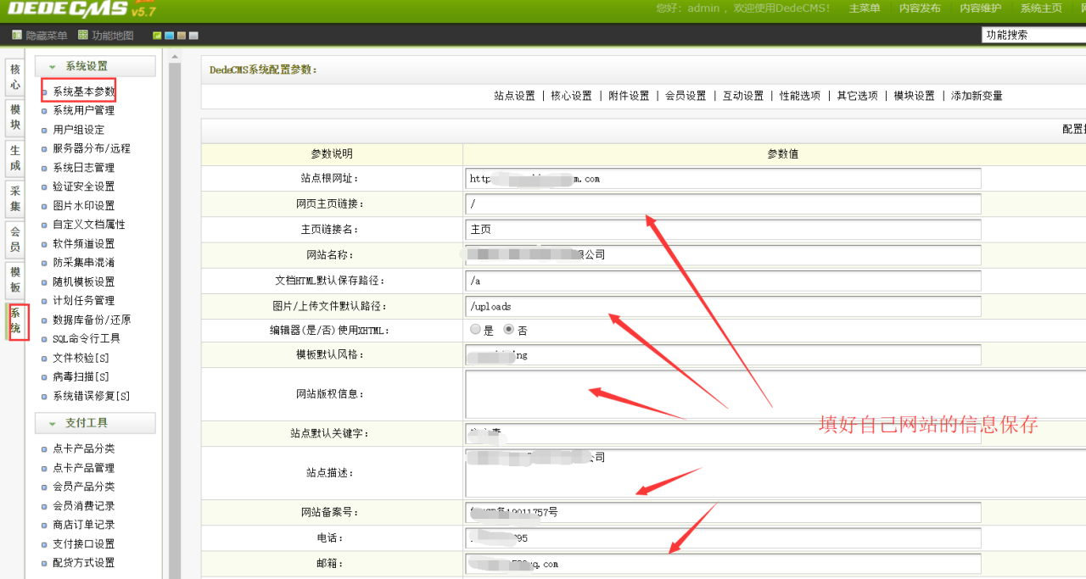Select 是 for editor XHTML option
Image resolution: width=1086 pixels, height=579 pixels.
[x=476, y=330]
